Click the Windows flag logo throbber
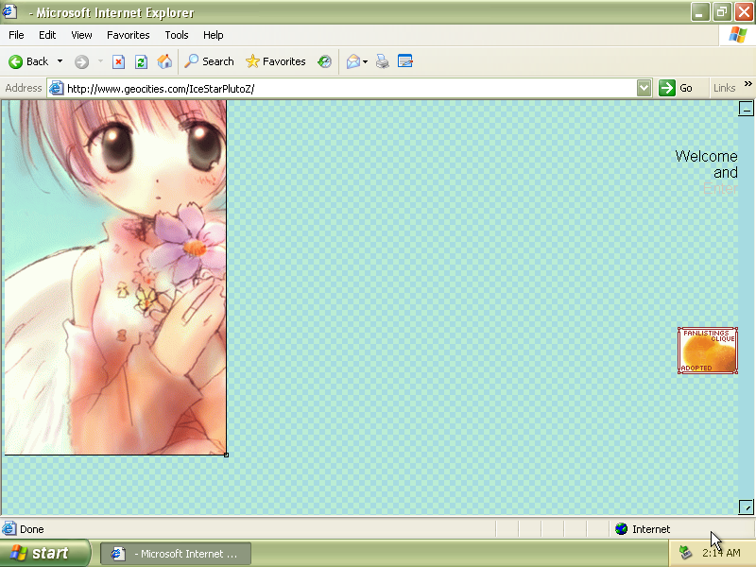 737,35
